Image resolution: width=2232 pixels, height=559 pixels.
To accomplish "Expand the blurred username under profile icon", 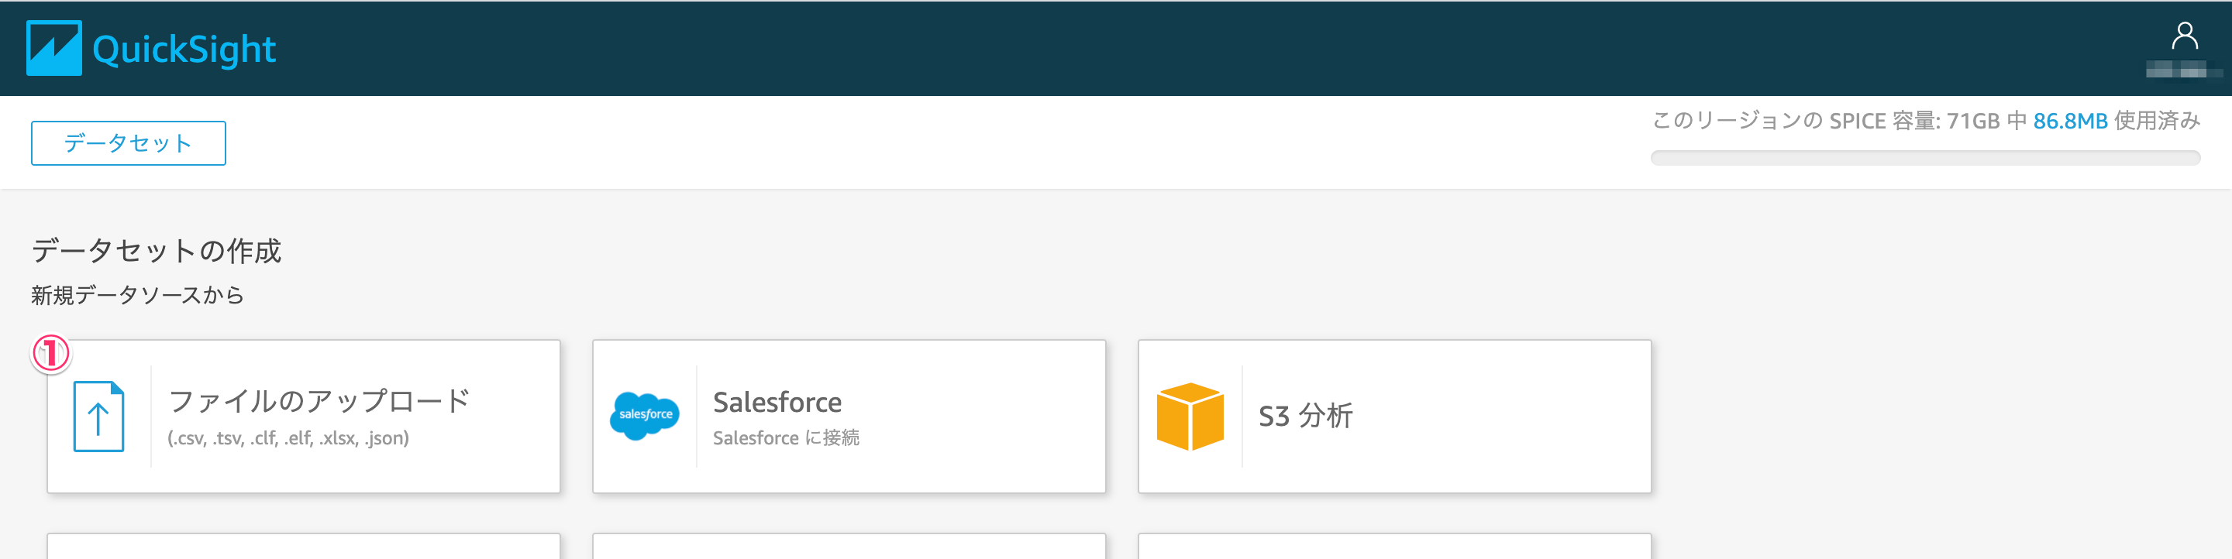I will [2182, 70].
